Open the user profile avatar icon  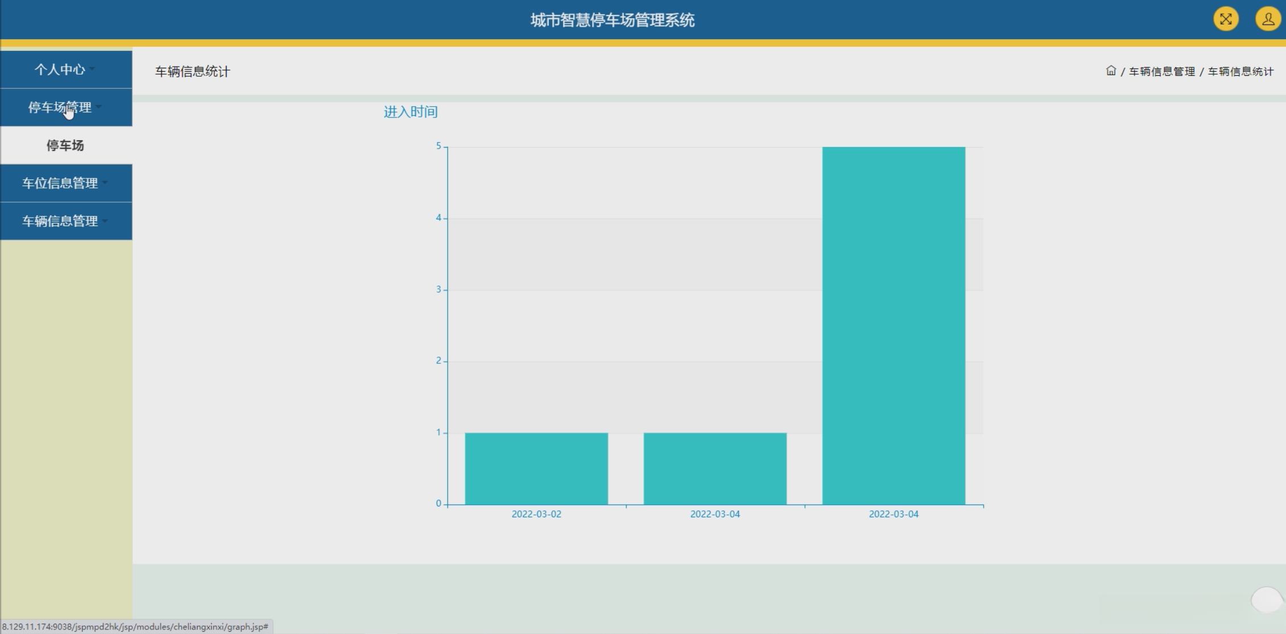click(x=1267, y=19)
